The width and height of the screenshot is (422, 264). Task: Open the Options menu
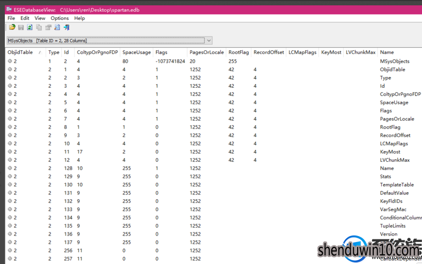point(60,18)
